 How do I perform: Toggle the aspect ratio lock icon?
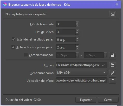coord(113,55)
